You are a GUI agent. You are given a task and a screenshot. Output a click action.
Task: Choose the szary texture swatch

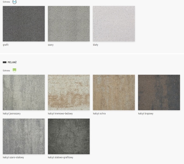coord(69,24)
